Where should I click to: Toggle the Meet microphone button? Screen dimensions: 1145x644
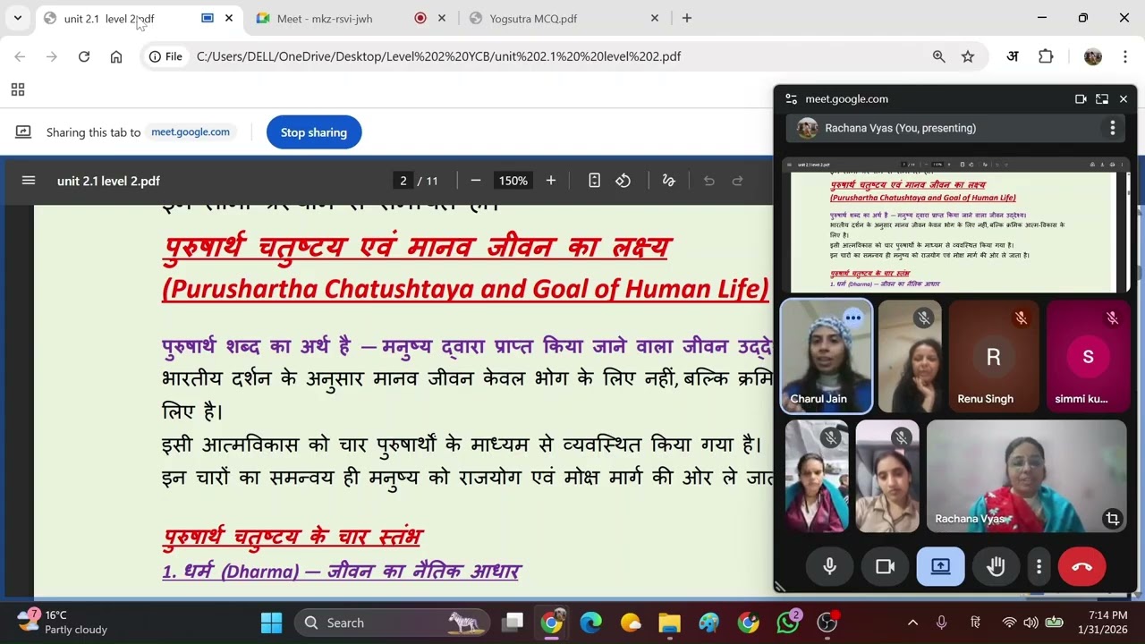[829, 566]
